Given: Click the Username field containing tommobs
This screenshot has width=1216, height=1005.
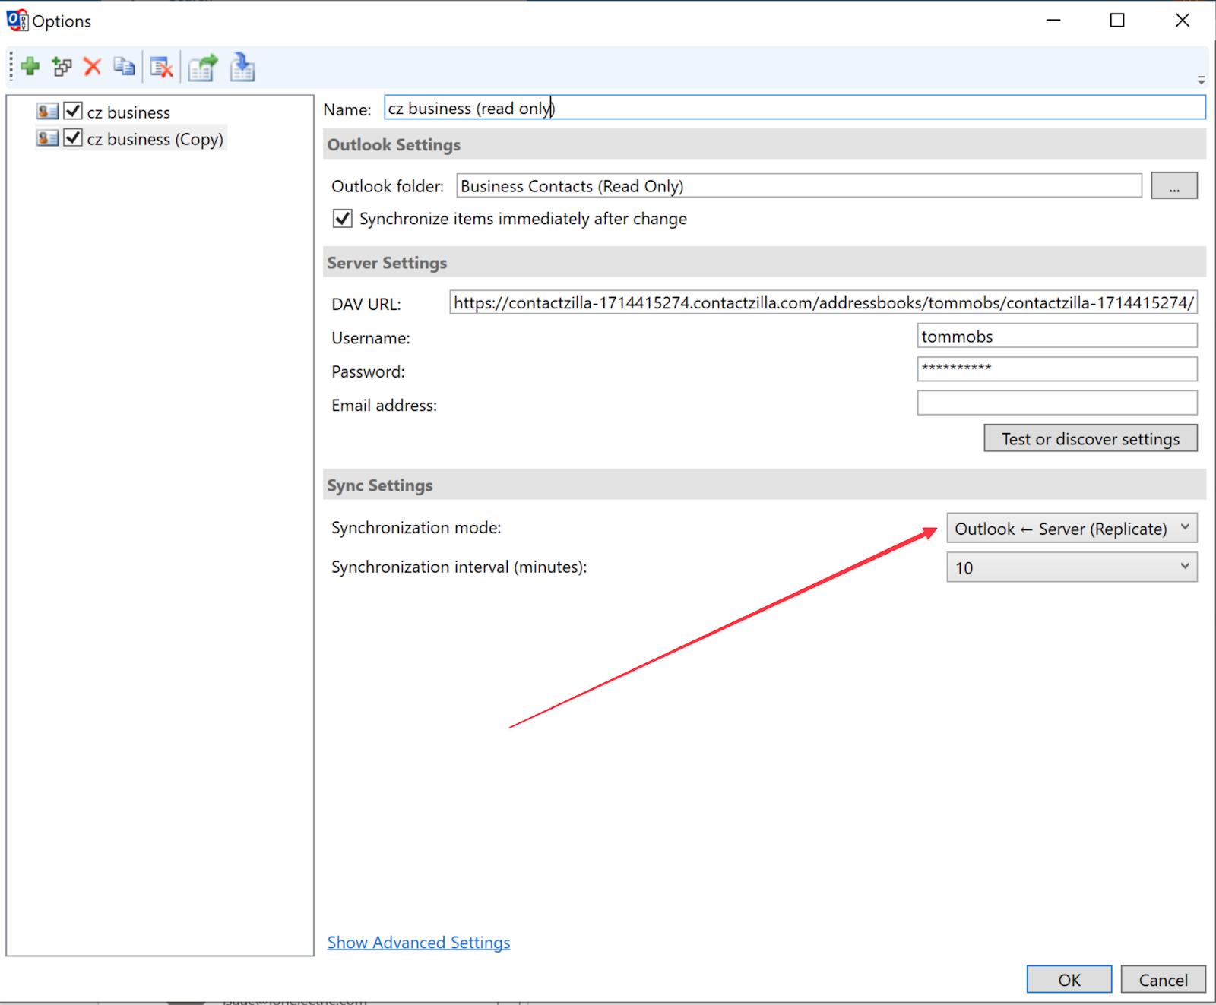Looking at the screenshot, I should point(1057,336).
